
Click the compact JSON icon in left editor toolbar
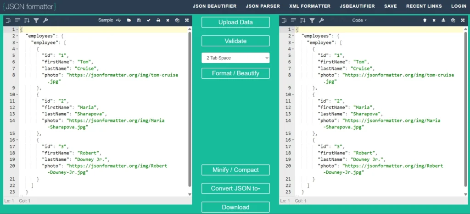[18, 20]
